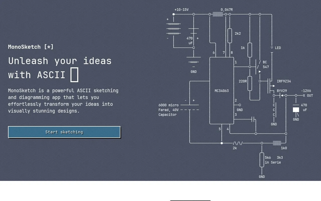
Task: Click the IRF9Z34 transistor label
Action: click(284, 81)
